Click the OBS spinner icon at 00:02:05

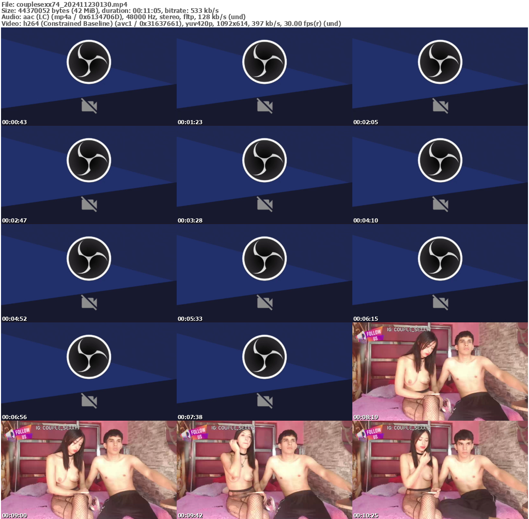tap(440, 62)
